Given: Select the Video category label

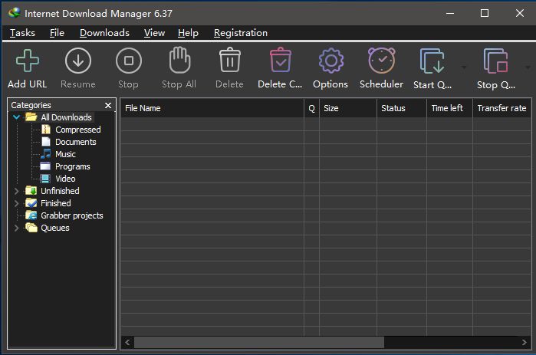Looking at the screenshot, I should click(x=65, y=179).
